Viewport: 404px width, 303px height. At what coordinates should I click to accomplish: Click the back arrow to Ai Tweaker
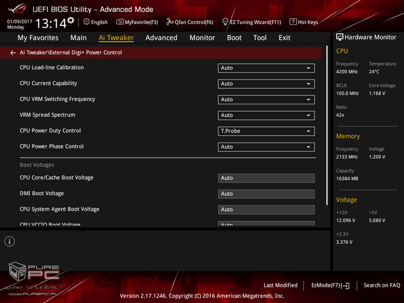point(13,53)
